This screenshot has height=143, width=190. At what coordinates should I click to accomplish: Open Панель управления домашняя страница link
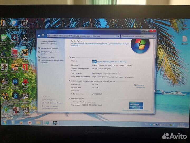(x=49, y=43)
